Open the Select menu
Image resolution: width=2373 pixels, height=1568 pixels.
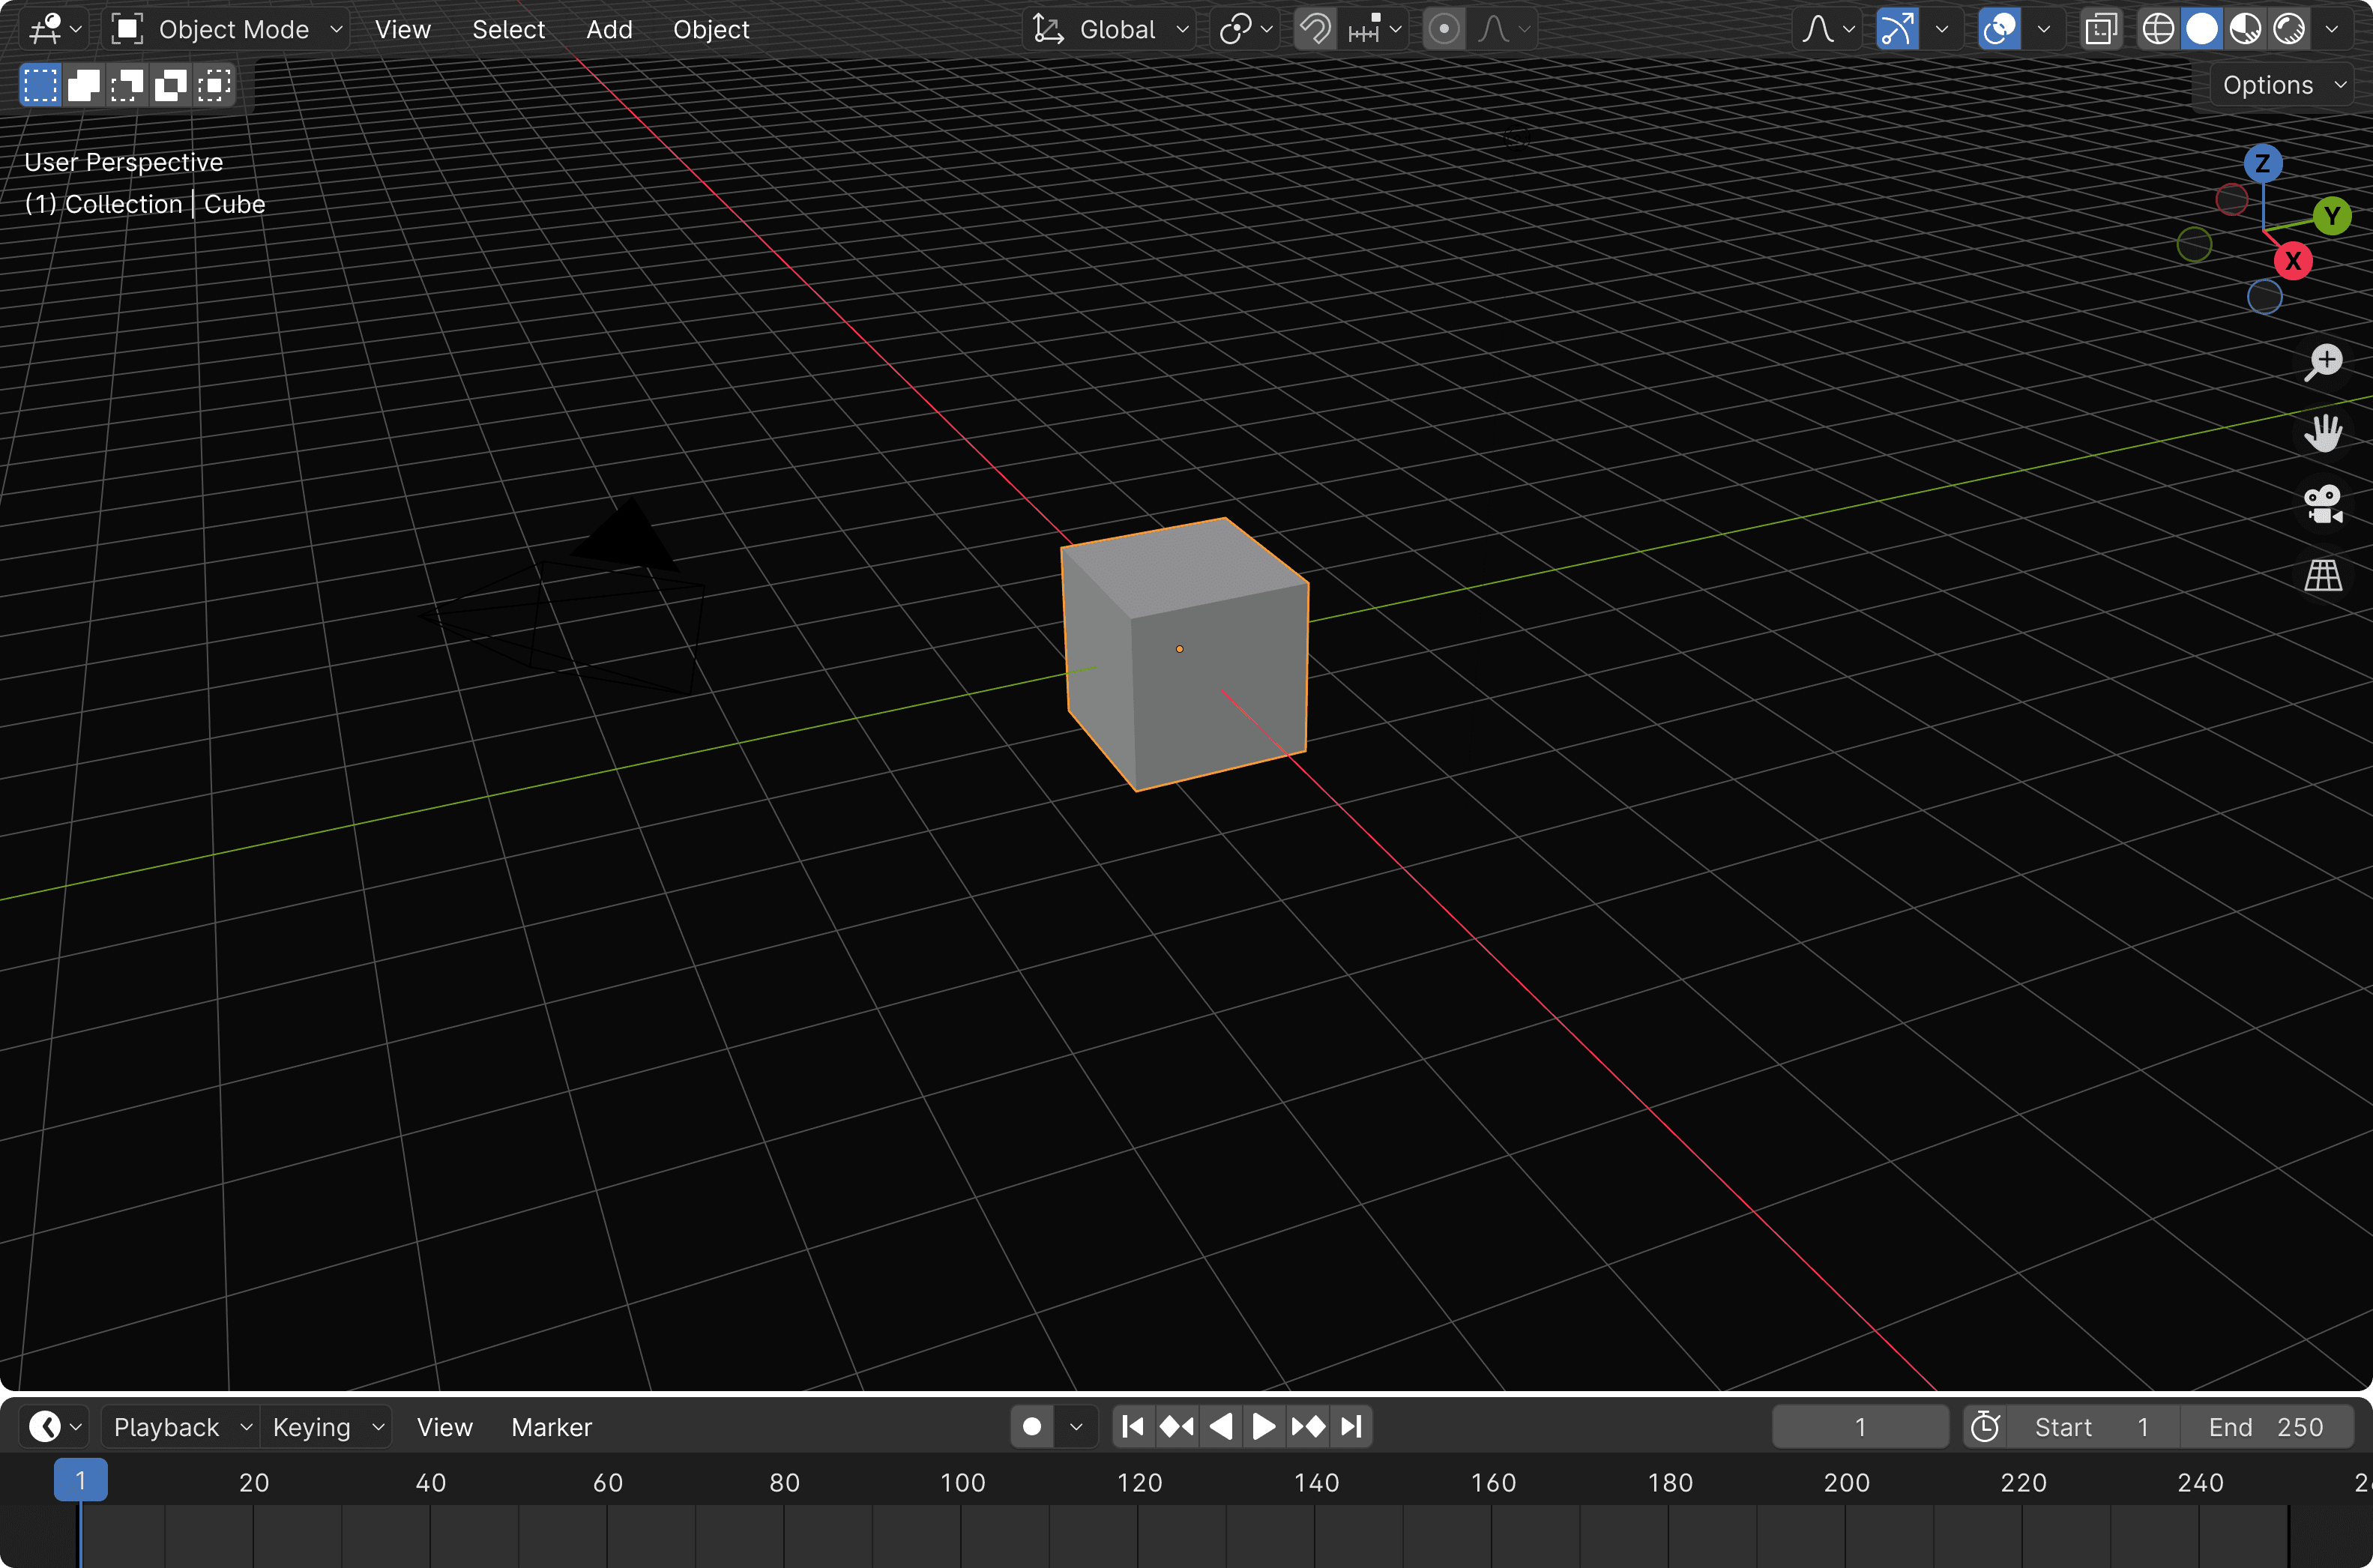click(508, 29)
